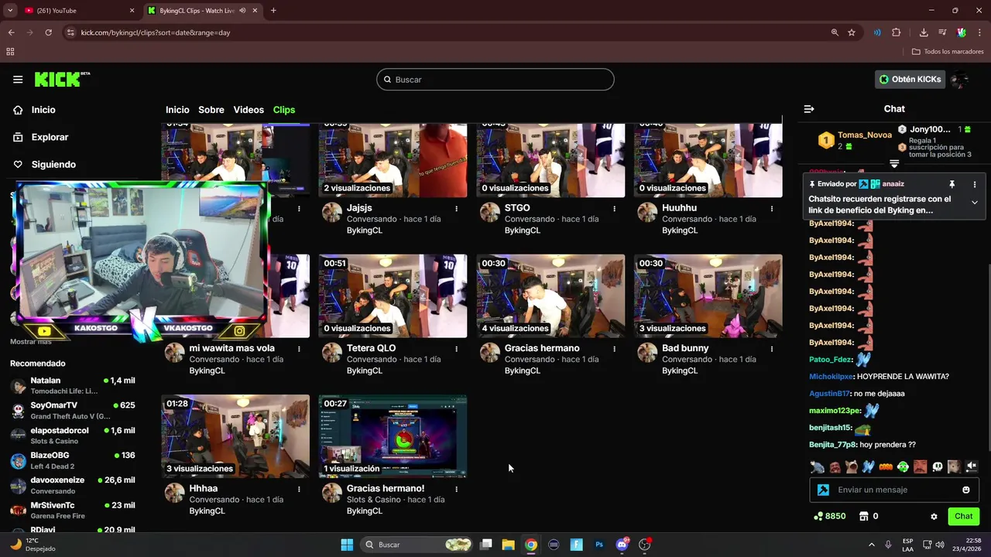Open the Bad bunny clip options menu
The image size is (991, 557).
(772, 348)
